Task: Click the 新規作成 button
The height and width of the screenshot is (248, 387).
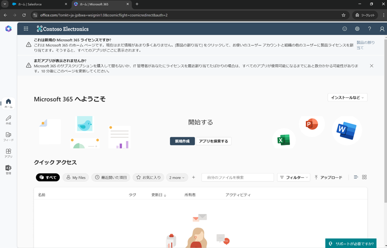Action: pos(182,141)
